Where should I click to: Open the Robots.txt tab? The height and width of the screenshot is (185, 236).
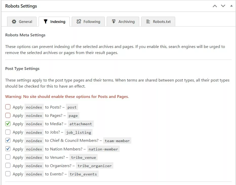click(x=158, y=22)
